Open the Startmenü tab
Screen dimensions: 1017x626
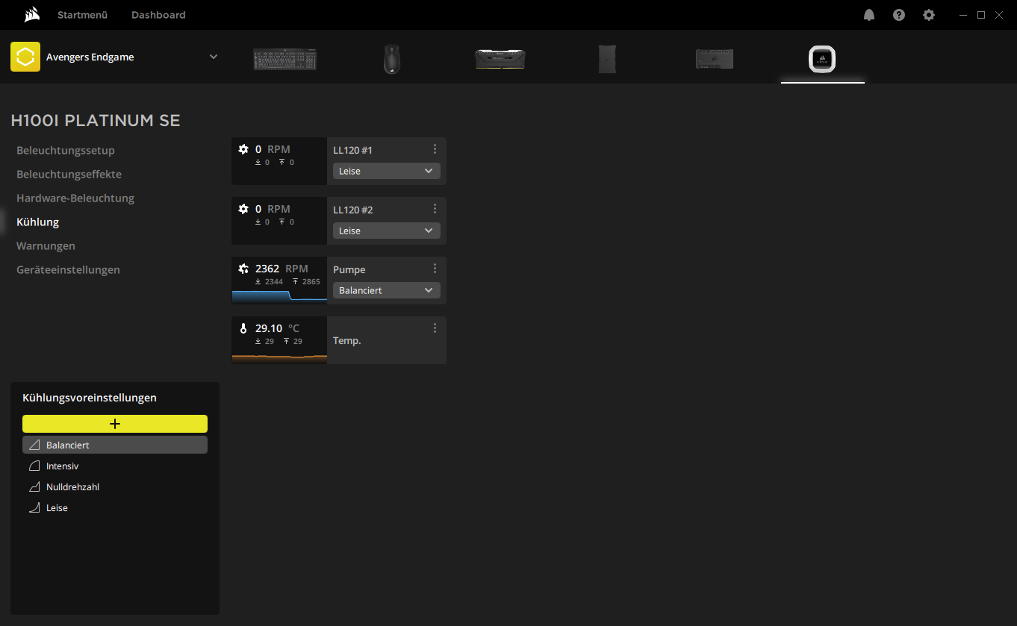(x=82, y=15)
